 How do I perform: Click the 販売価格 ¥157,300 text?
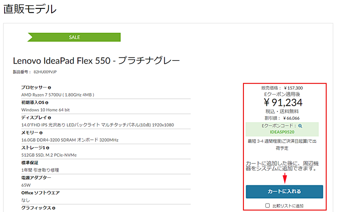click(x=282, y=88)
